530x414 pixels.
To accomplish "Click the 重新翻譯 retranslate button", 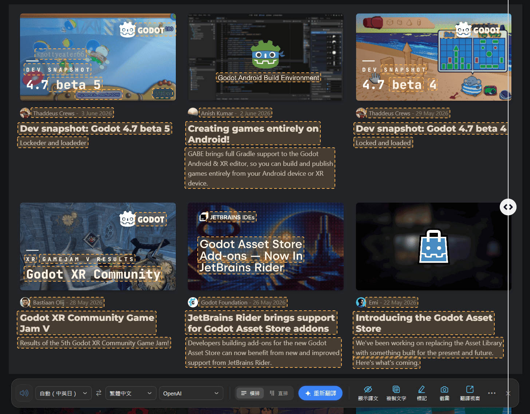I will coord(320,393).
